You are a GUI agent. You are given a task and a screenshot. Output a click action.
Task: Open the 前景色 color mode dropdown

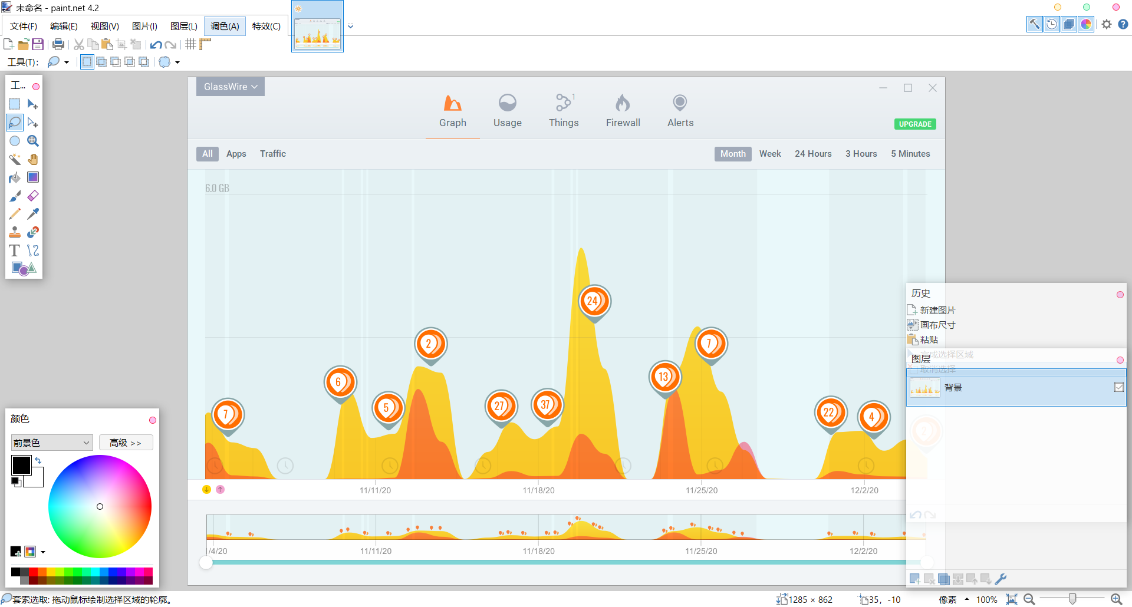click(52, 443)
